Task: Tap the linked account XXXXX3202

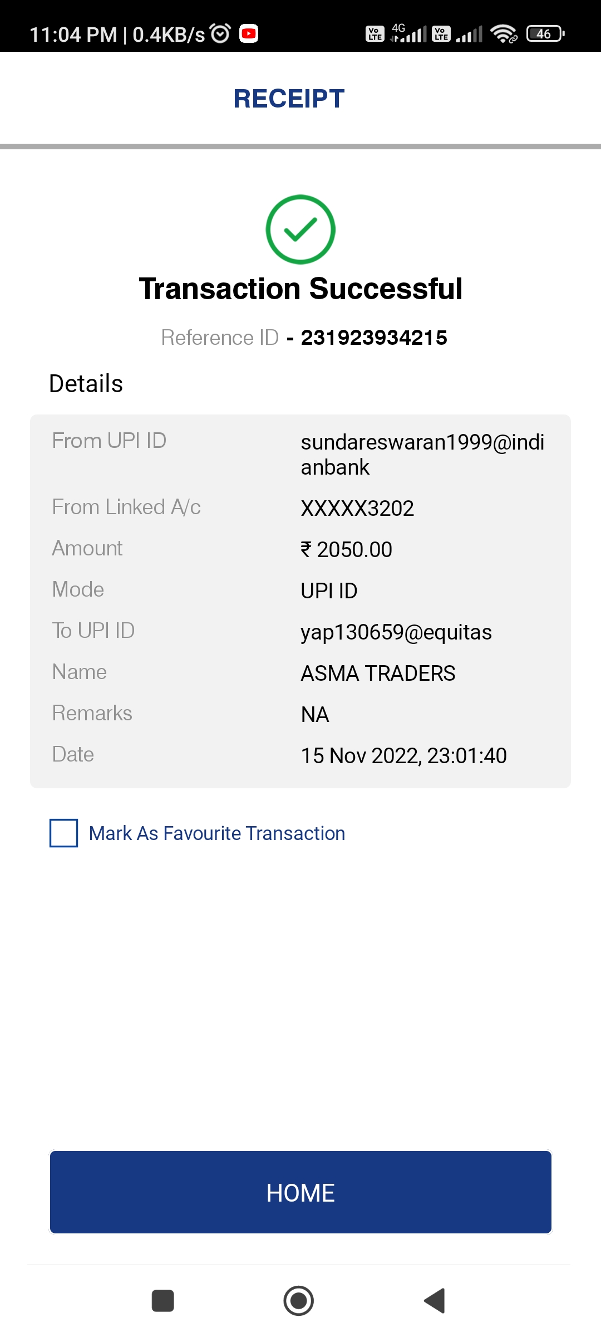Action: click(357, 509)
